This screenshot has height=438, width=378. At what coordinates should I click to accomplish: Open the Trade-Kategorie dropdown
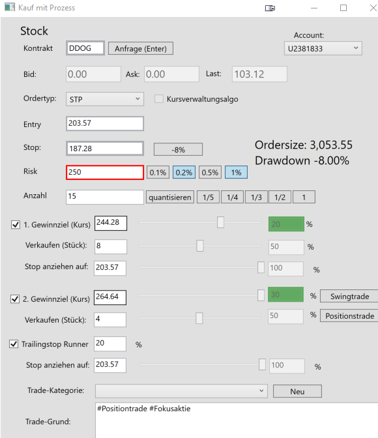(x=181, y=391)
